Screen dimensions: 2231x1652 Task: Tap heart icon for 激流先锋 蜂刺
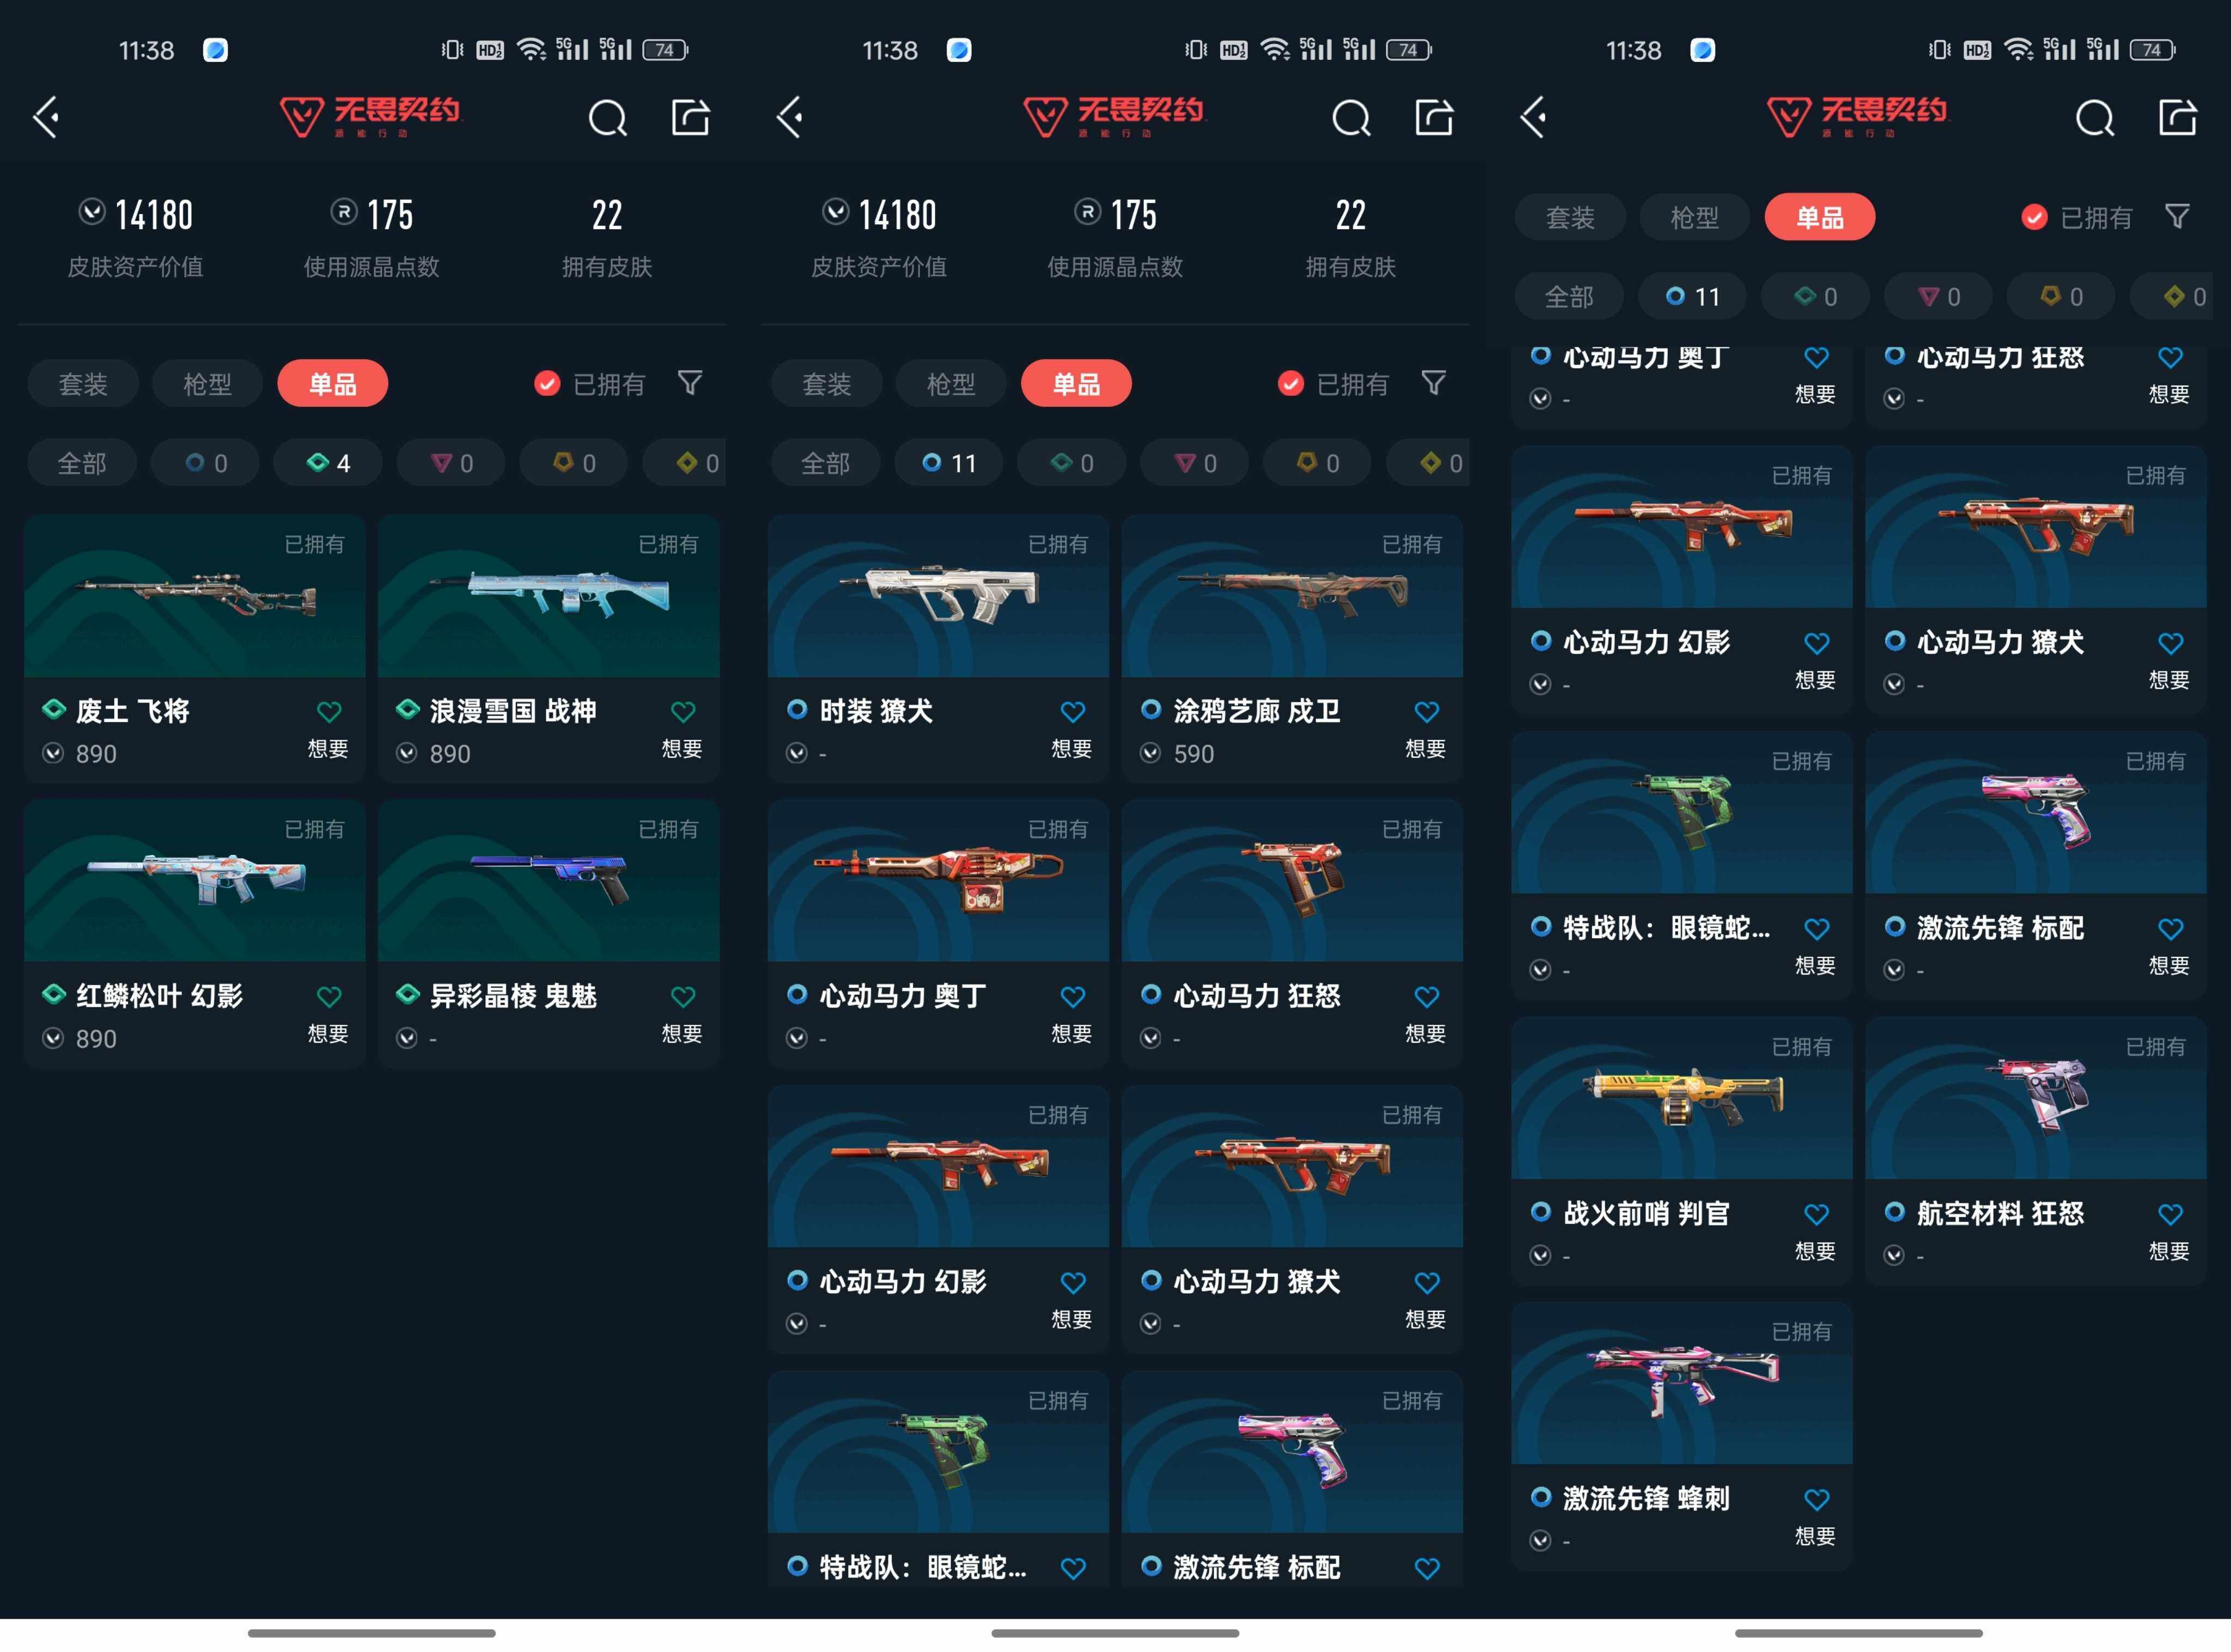click(1816, 1499)
